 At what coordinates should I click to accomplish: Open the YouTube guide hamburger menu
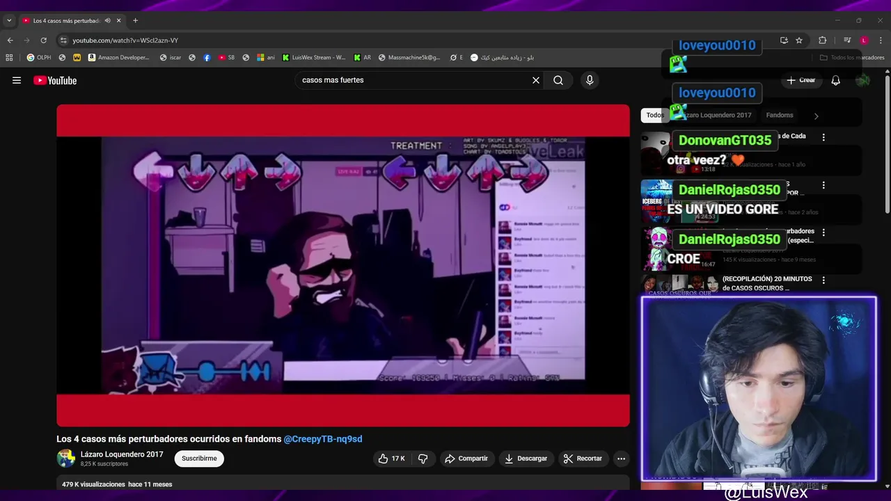17,80
